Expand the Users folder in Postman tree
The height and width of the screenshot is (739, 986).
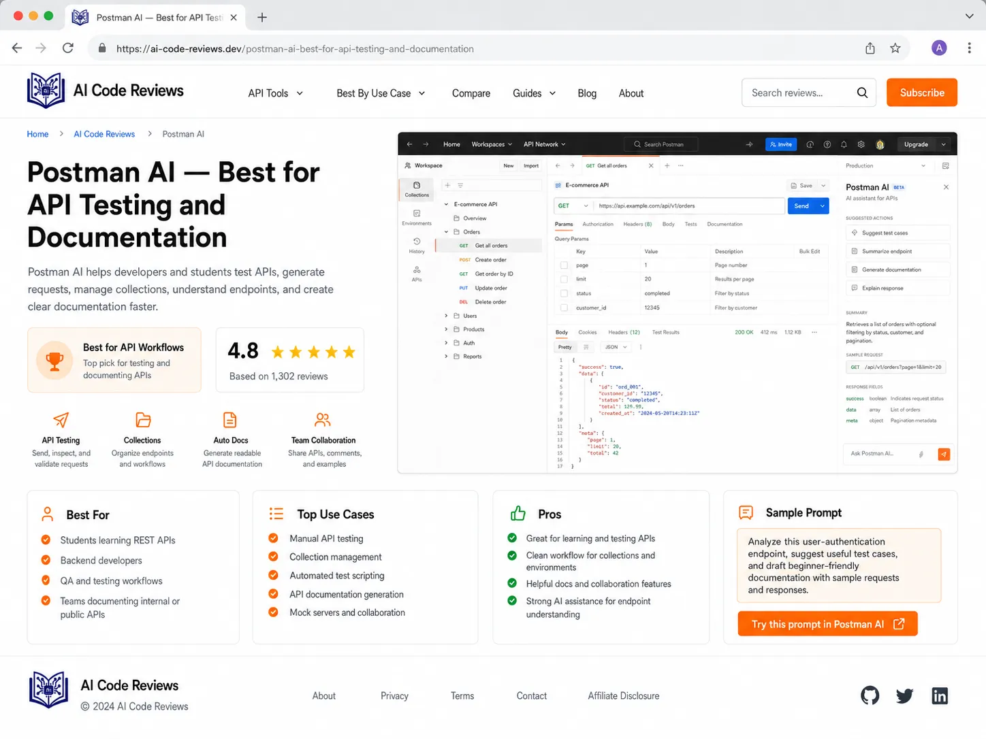click(x=447, y=316)
